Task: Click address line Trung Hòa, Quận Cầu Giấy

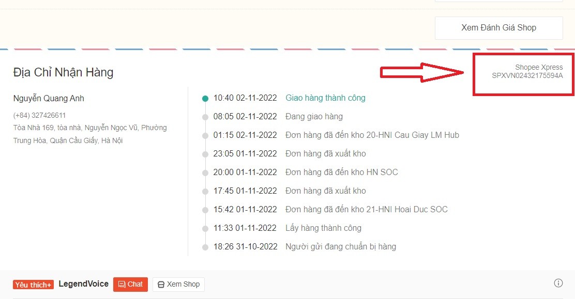Action: pyautogui.click(x=68, y=140)
